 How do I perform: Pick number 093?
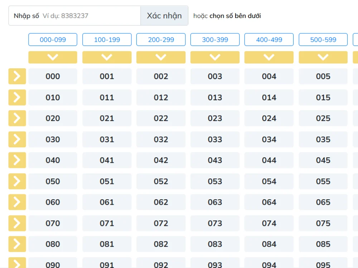(215, 263)
